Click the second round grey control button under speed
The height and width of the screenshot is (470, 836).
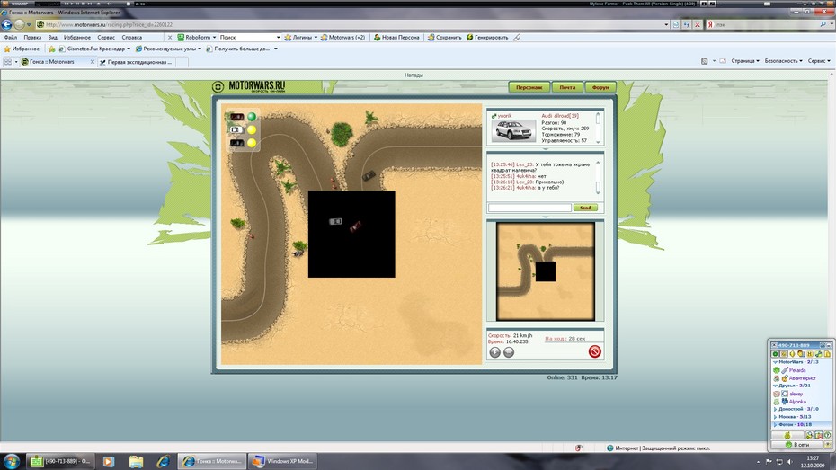509,352
